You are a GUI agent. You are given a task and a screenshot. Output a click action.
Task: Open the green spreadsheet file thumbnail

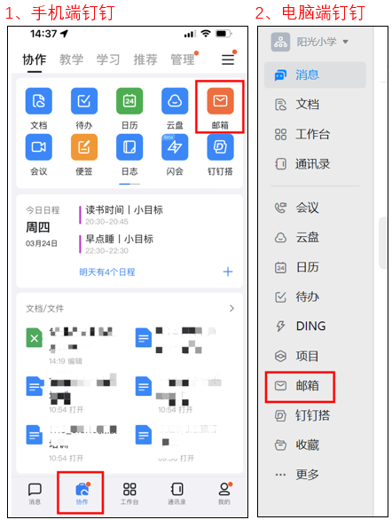pos(34,337)
